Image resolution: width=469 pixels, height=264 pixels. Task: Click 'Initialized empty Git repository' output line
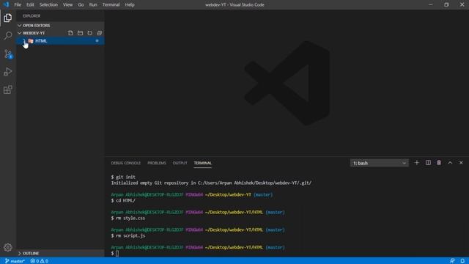[x=211, y=183]
